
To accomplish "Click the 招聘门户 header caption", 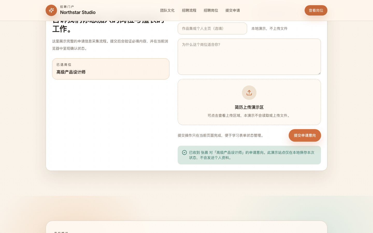I will point(67,7).
